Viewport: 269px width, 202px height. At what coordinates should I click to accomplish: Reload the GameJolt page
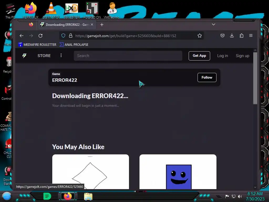[x=40, y=36]
